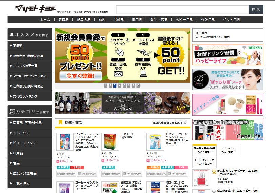
Task: Select the 医療・介護用品 sidebar category
Action: coord(30,173)
